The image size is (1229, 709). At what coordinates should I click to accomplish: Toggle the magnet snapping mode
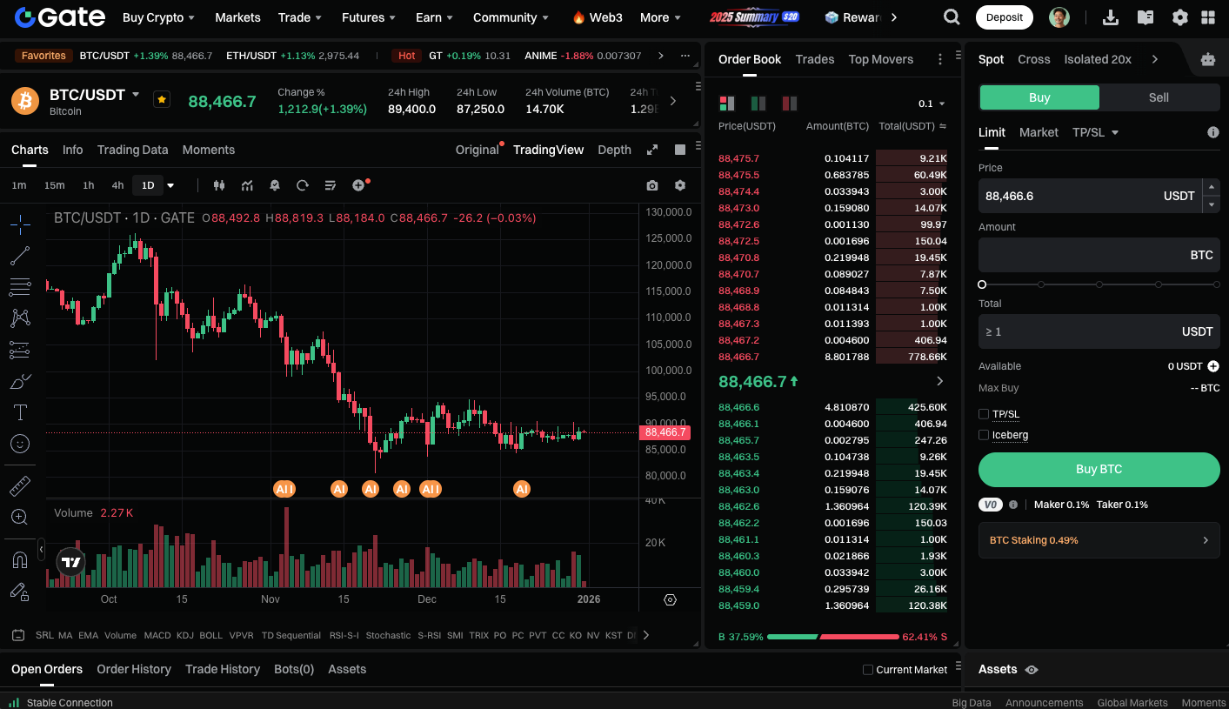click(20, 560)
